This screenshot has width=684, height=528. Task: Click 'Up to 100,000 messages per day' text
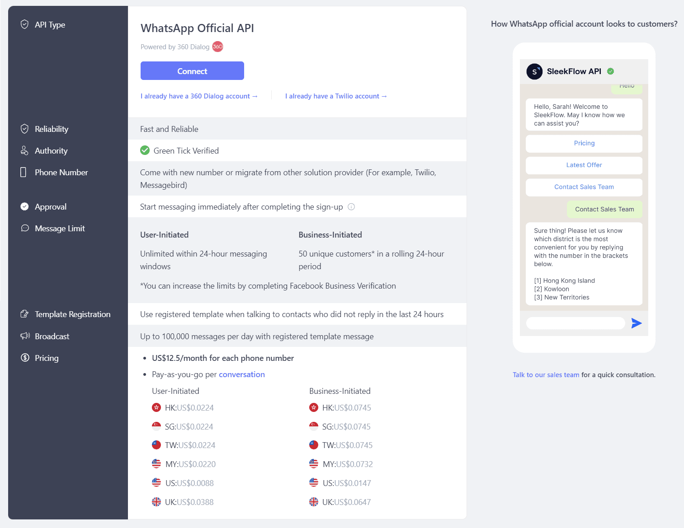(257, 336)
